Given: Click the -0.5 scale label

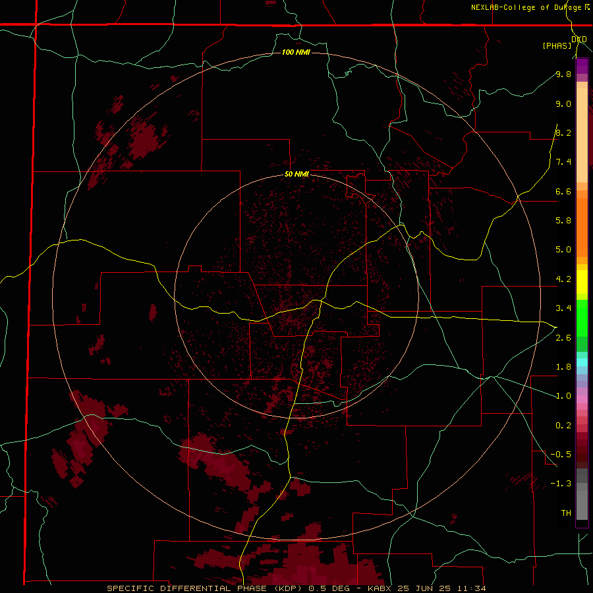Looking at the screenshot, I should click(561, 455).
